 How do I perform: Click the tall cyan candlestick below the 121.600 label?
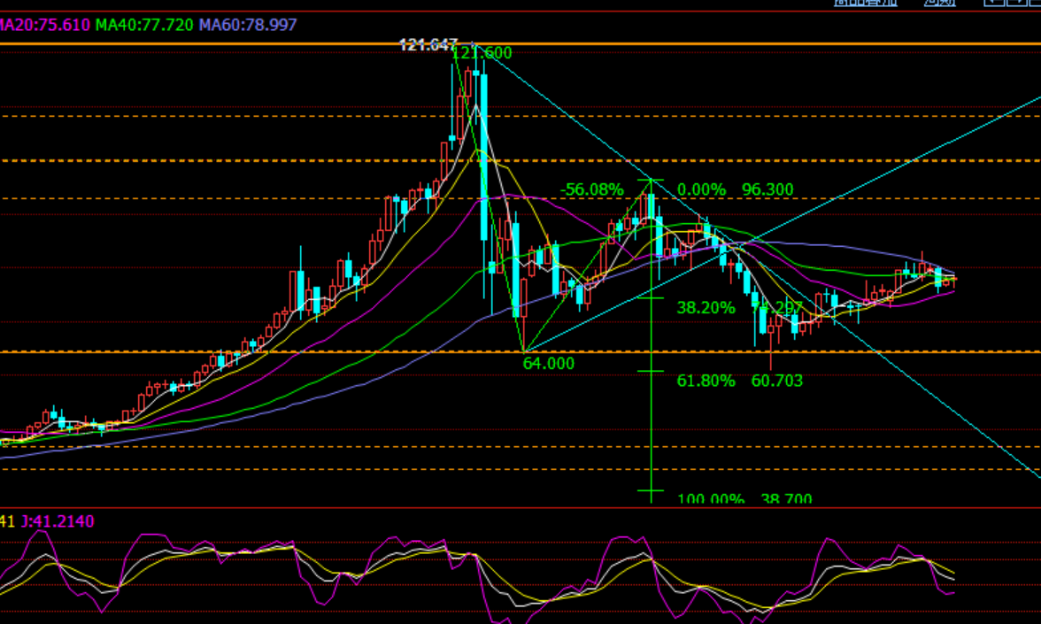[x=483, y=159]
